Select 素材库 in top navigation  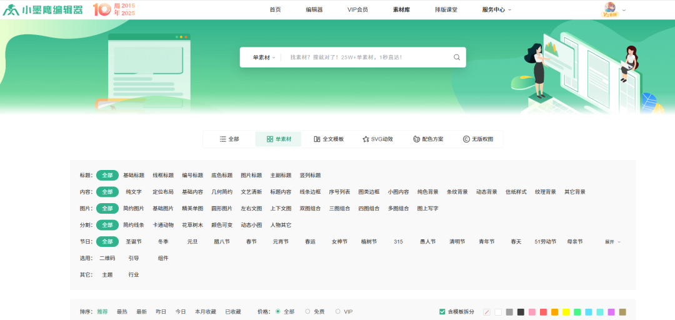pos(402,10)
